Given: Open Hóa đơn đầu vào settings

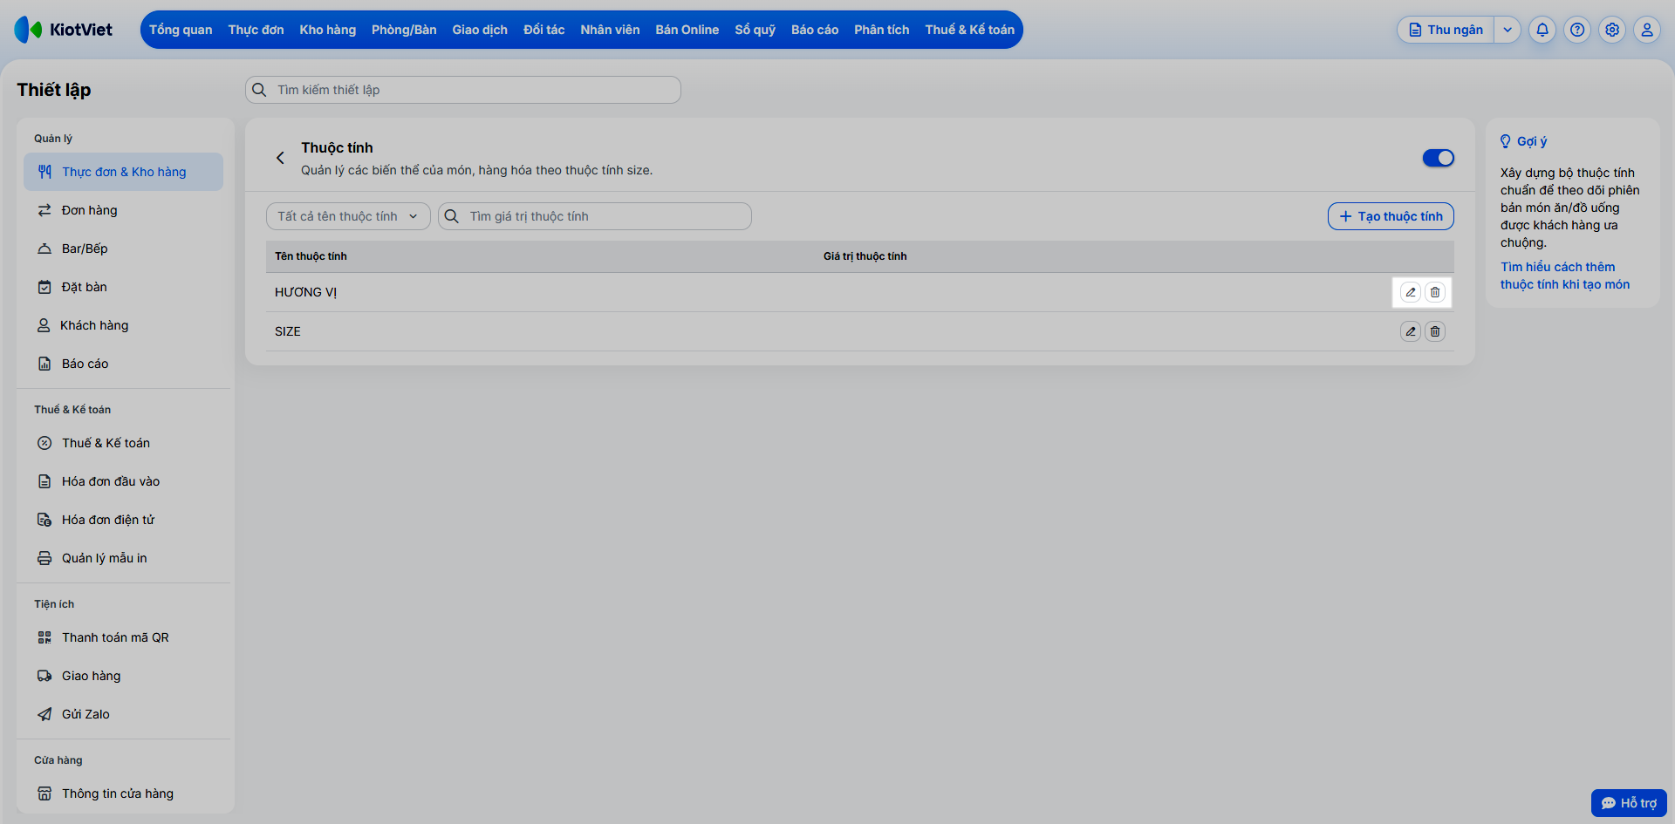Looking at the screenshot, I should 123,481.
